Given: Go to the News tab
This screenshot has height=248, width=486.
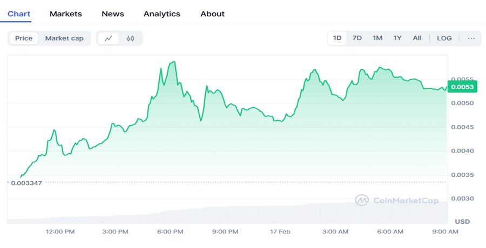Looking at the screenshot, I should click(113, 13).
